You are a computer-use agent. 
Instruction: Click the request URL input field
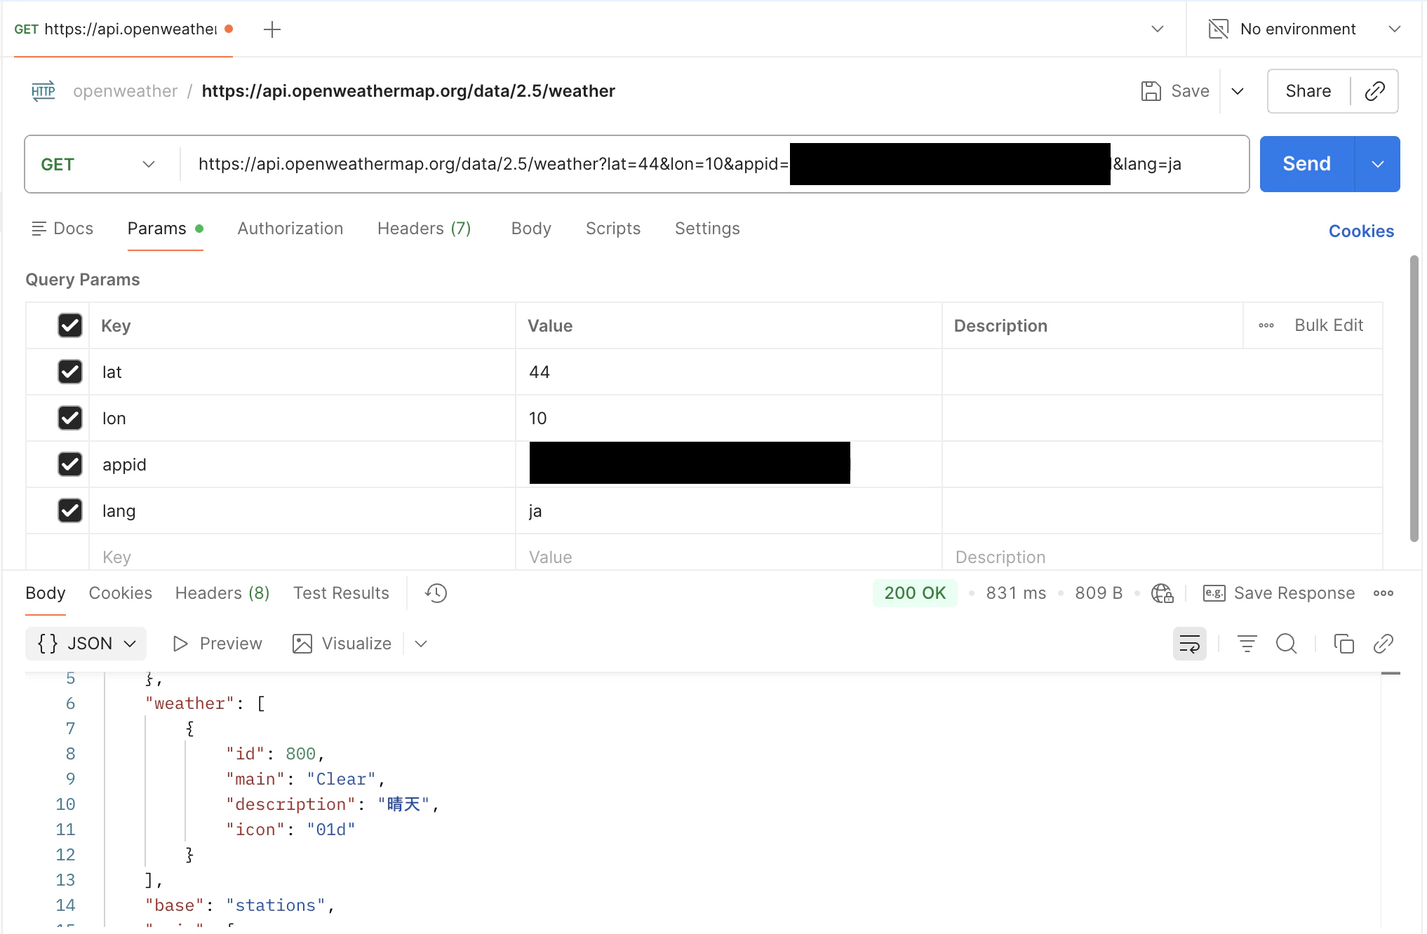click(714, 164)
